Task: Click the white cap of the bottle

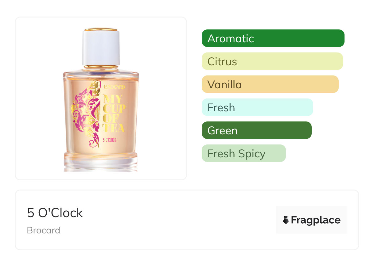Action: (101, 48)
